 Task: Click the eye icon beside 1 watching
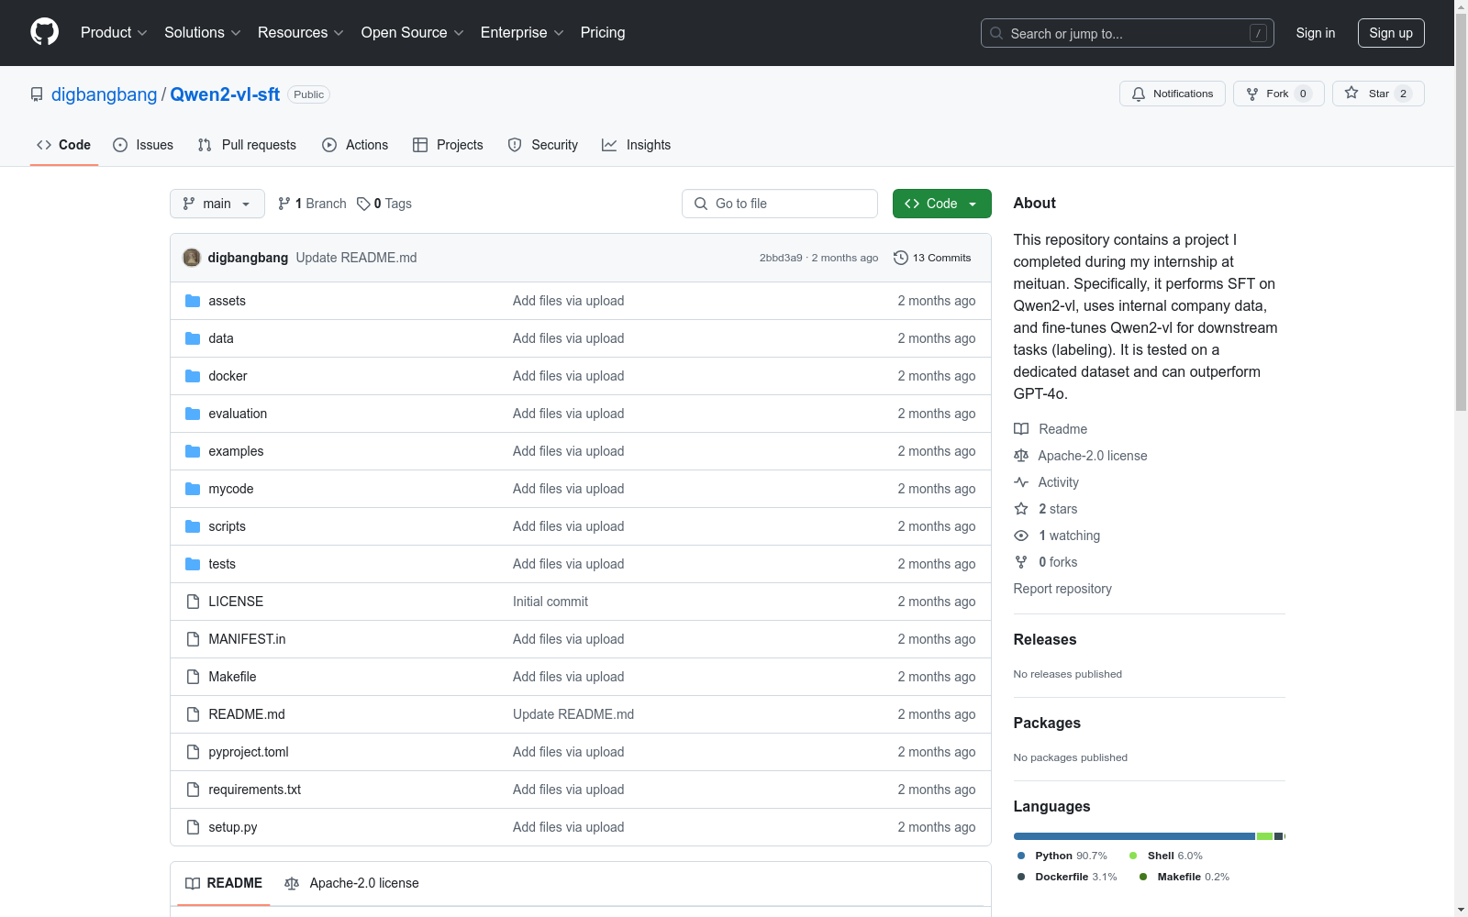tap(1021, 536)
